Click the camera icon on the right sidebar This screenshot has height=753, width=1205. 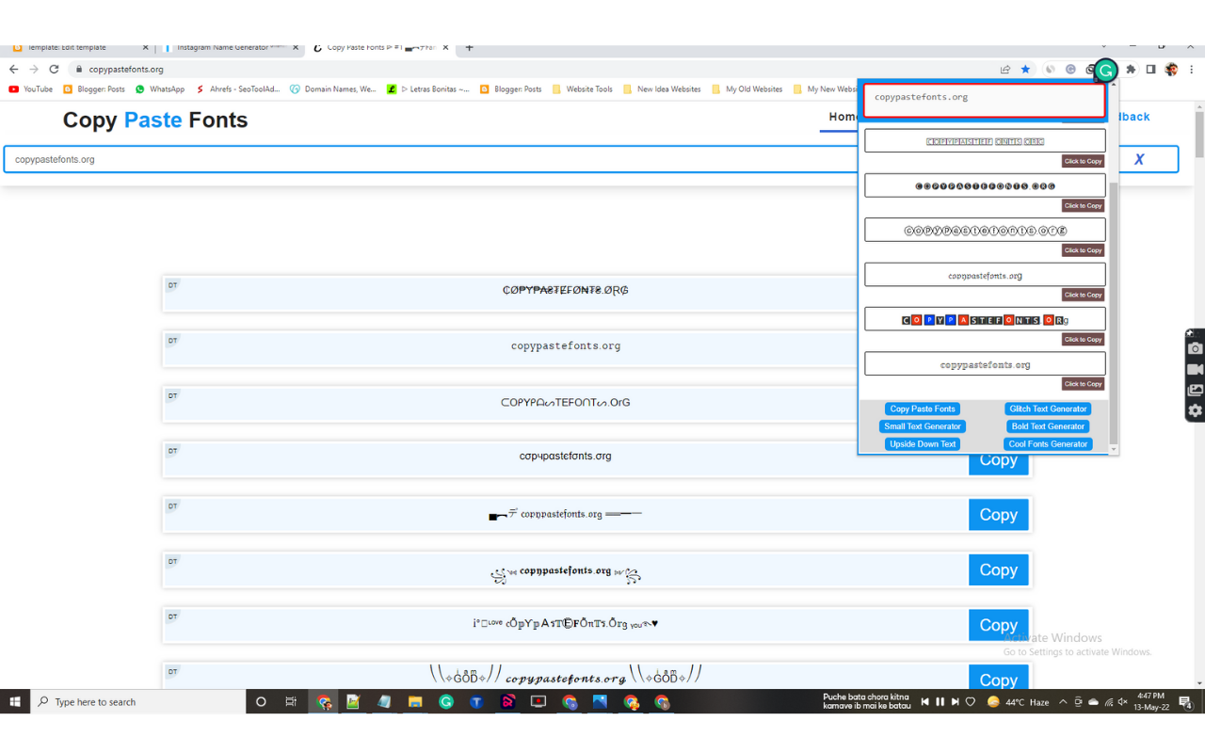click(x=1195, y=348)
